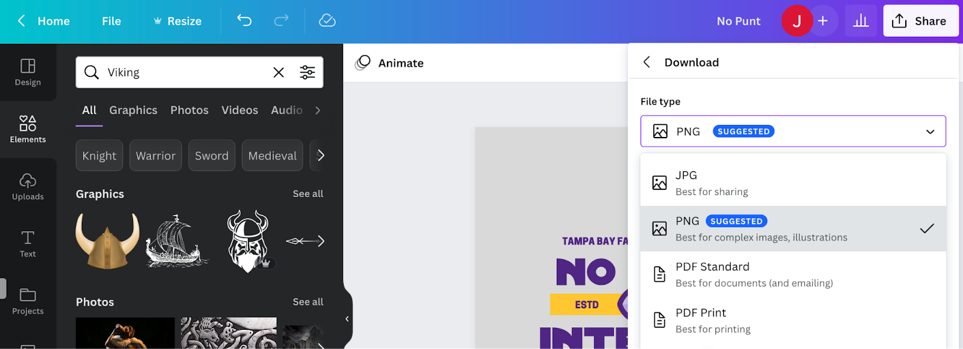
Task: Open the Projects sidebar panel
Action: pos(28,302)
